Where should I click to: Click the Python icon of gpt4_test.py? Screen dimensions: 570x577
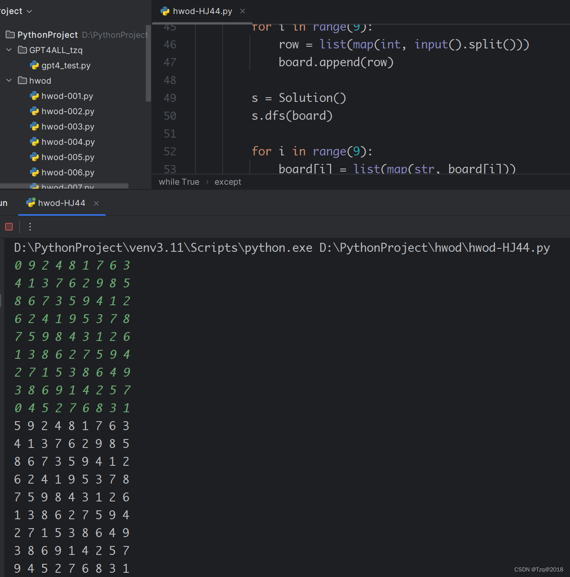point(34,65)
